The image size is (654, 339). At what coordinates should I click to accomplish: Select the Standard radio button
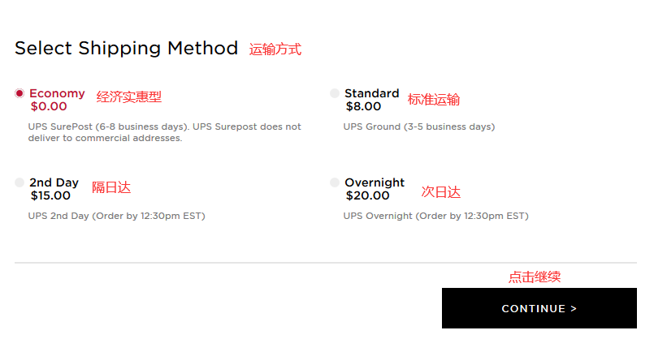pos(335,93)
